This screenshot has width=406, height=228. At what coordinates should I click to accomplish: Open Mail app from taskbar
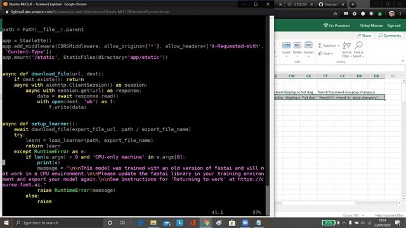click(x=166, y=222)
